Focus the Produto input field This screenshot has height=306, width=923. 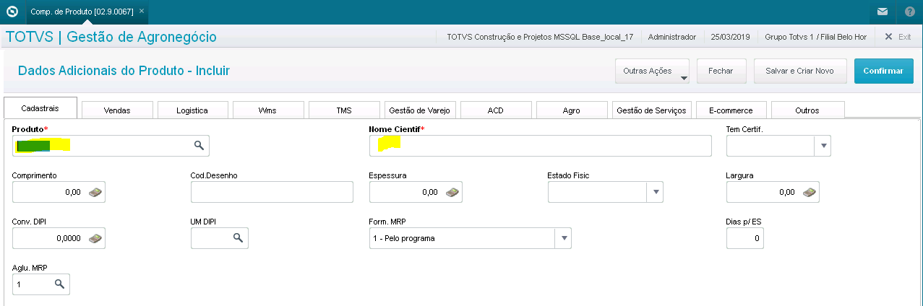[111, 146]
